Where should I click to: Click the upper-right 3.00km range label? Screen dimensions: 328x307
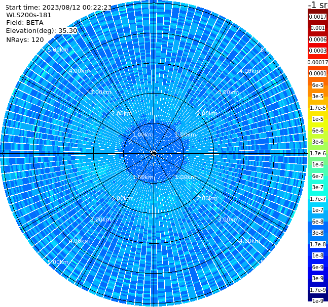228,92
